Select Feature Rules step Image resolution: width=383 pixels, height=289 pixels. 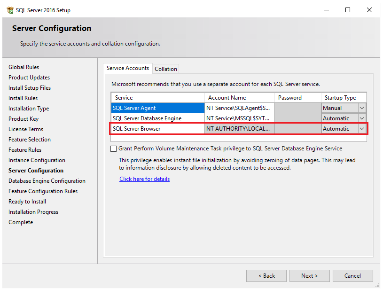click(x=25, y=150)
